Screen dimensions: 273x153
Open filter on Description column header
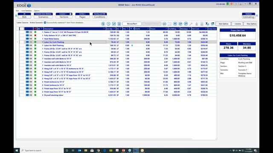tap(104, 29)
